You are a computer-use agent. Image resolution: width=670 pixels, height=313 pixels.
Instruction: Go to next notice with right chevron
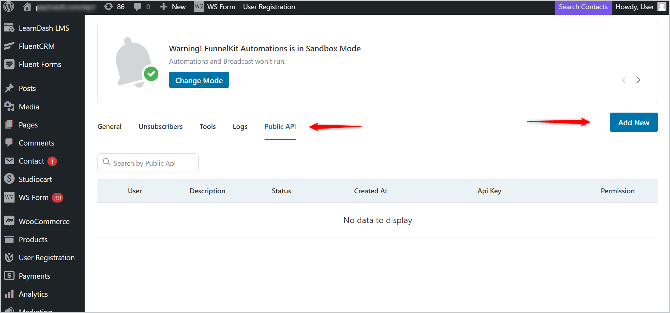point(638,80)
